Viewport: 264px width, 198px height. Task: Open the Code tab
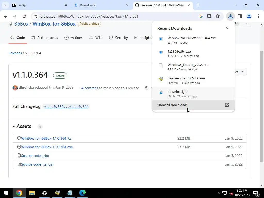coord(18,38)
